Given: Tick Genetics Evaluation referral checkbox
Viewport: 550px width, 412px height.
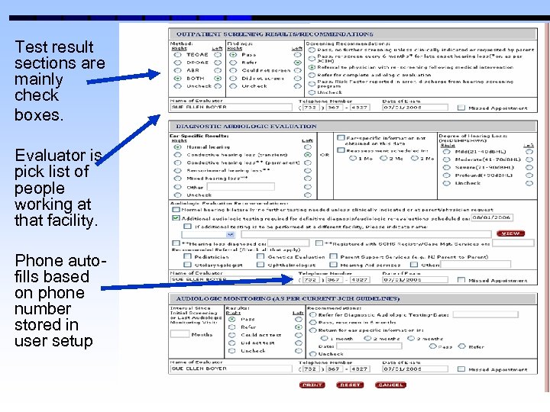Looking at the screenshot, I should click(x=260, y=256).
